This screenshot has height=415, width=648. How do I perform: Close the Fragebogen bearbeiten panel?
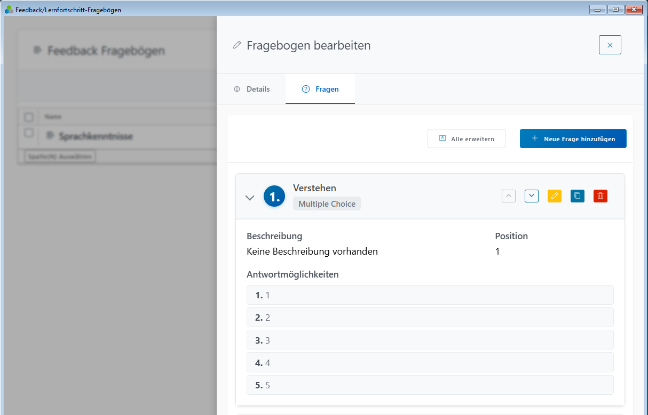click(x=610, y=45)
